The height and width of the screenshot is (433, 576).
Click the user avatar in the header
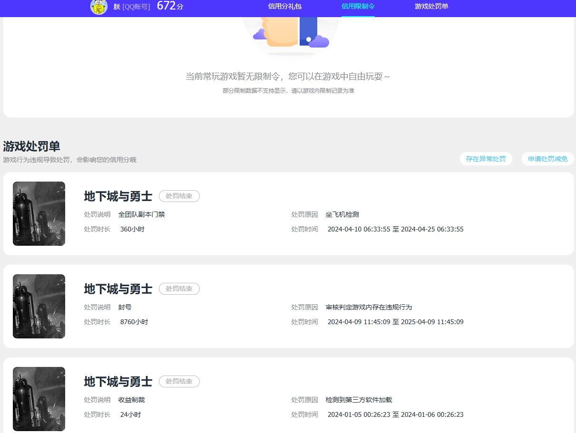[99, 6]
